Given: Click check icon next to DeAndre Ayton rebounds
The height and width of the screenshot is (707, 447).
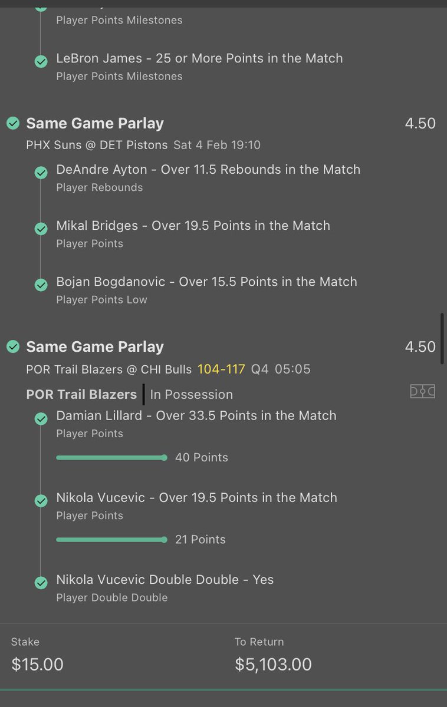Looking at the screenshot, I should [41, 172].
